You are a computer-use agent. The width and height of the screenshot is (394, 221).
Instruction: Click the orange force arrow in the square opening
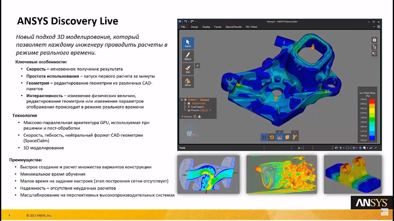tap(312, 47)
